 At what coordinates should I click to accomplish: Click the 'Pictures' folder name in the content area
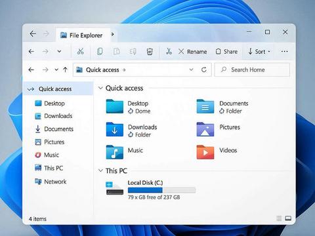point(230,127)
